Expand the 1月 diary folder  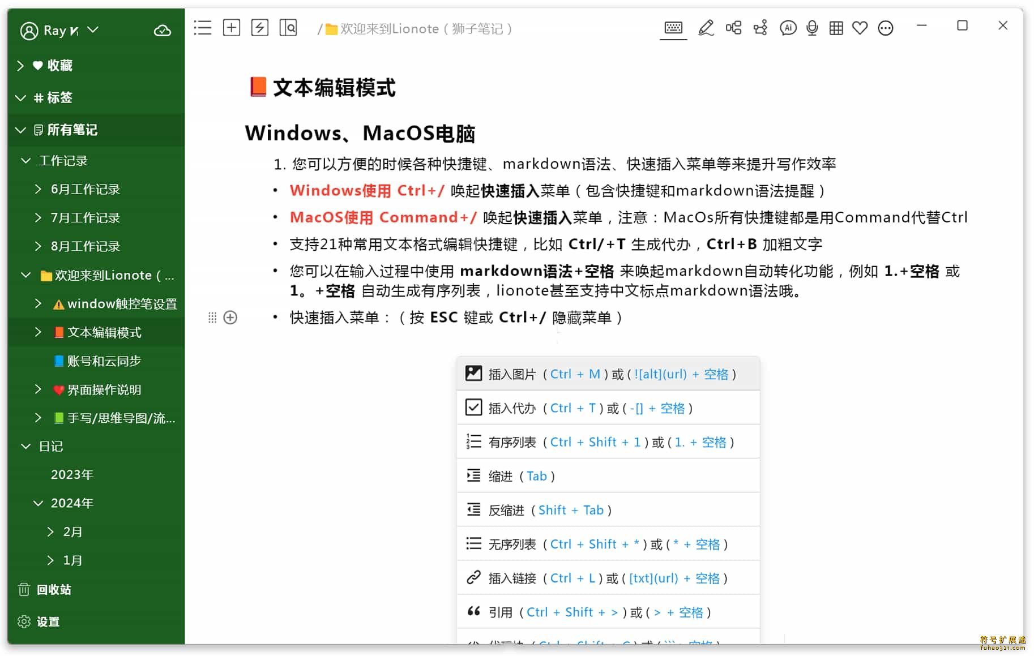pos(50,560)
